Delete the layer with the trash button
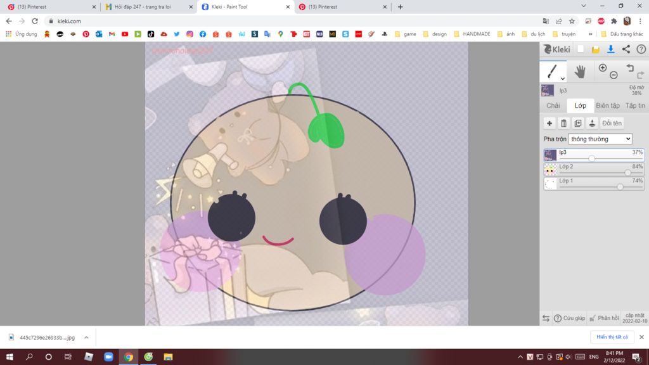Screen dimensions: 649x365 tap(563, 124)
